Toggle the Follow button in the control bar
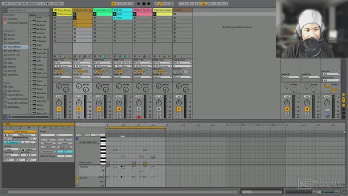The height and width of the screenshot is (196, 348). (114, 4)
